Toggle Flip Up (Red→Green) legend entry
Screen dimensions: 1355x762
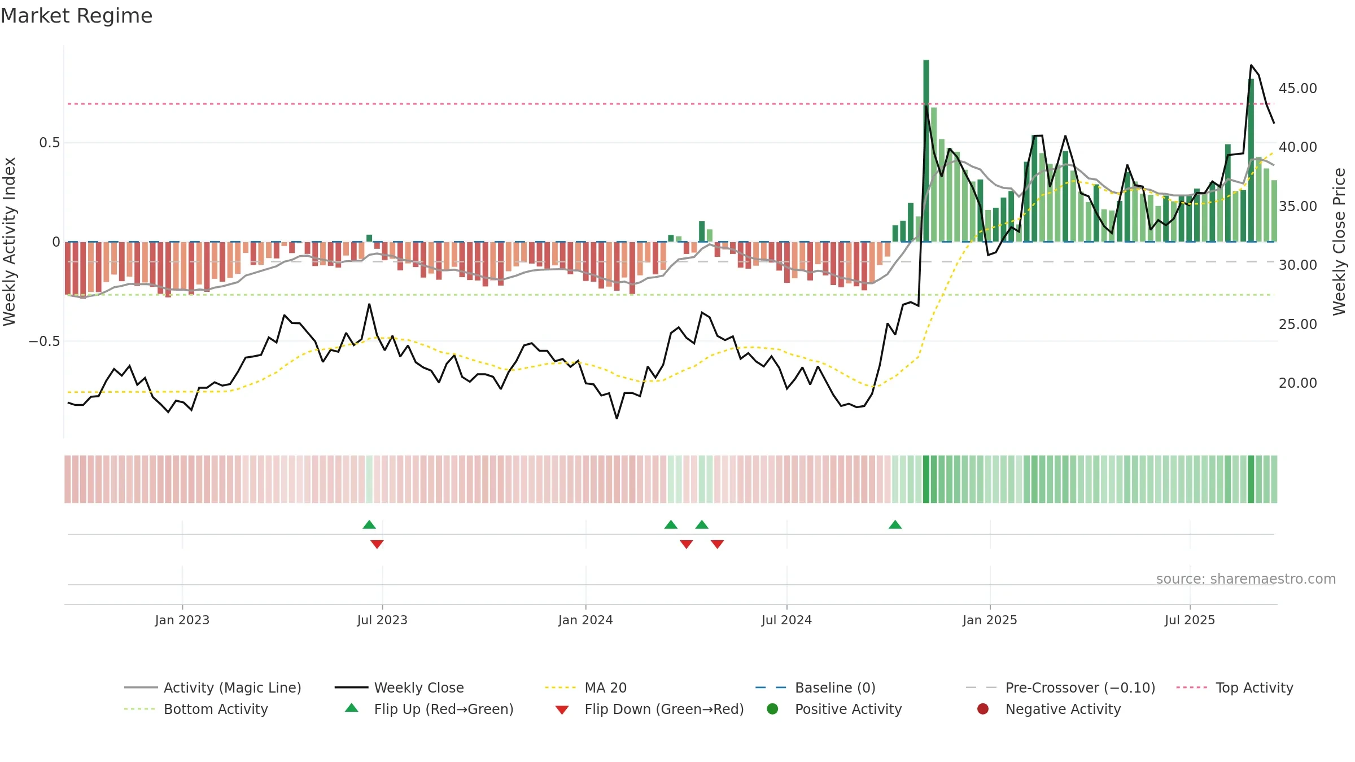tap(429, 709)
